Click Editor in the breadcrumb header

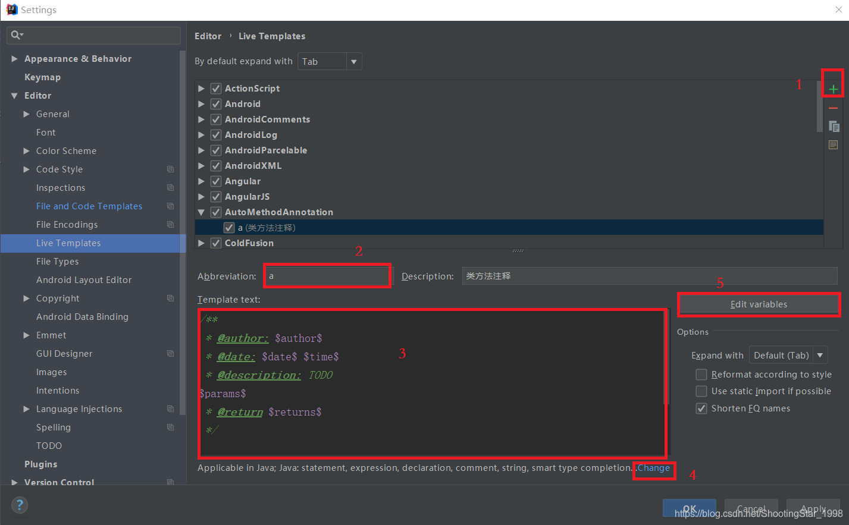pos(208,36)
